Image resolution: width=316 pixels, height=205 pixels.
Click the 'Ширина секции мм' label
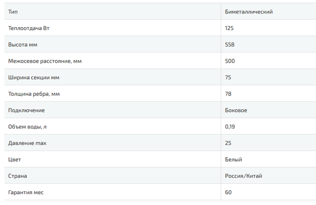(34, 77)
